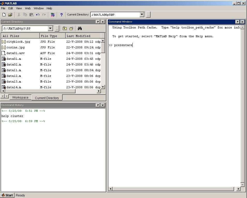Image resolution: width=247 pixels, height=198 pixels.
Task: Click toolbar Current Directory path field
Action: point(115,15)
